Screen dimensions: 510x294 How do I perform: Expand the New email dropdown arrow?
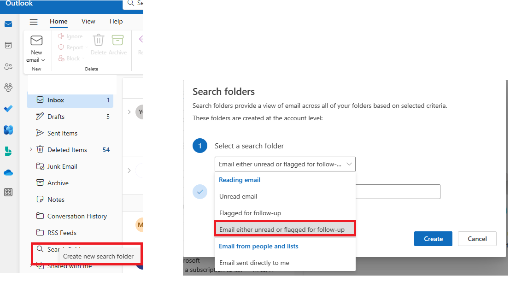(43, 60)
